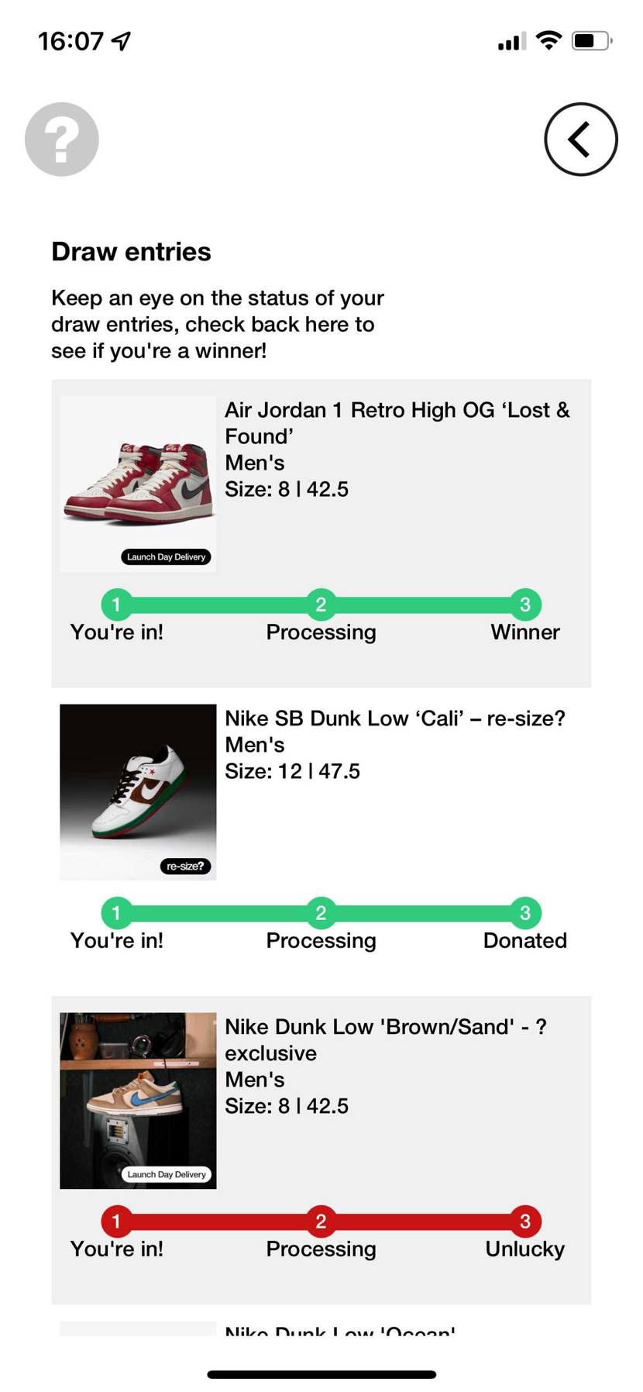Tap the Wi-Fi indicator in status bar
The width and height of the screenshot is (643, 1392).
(x=548, y=40)
